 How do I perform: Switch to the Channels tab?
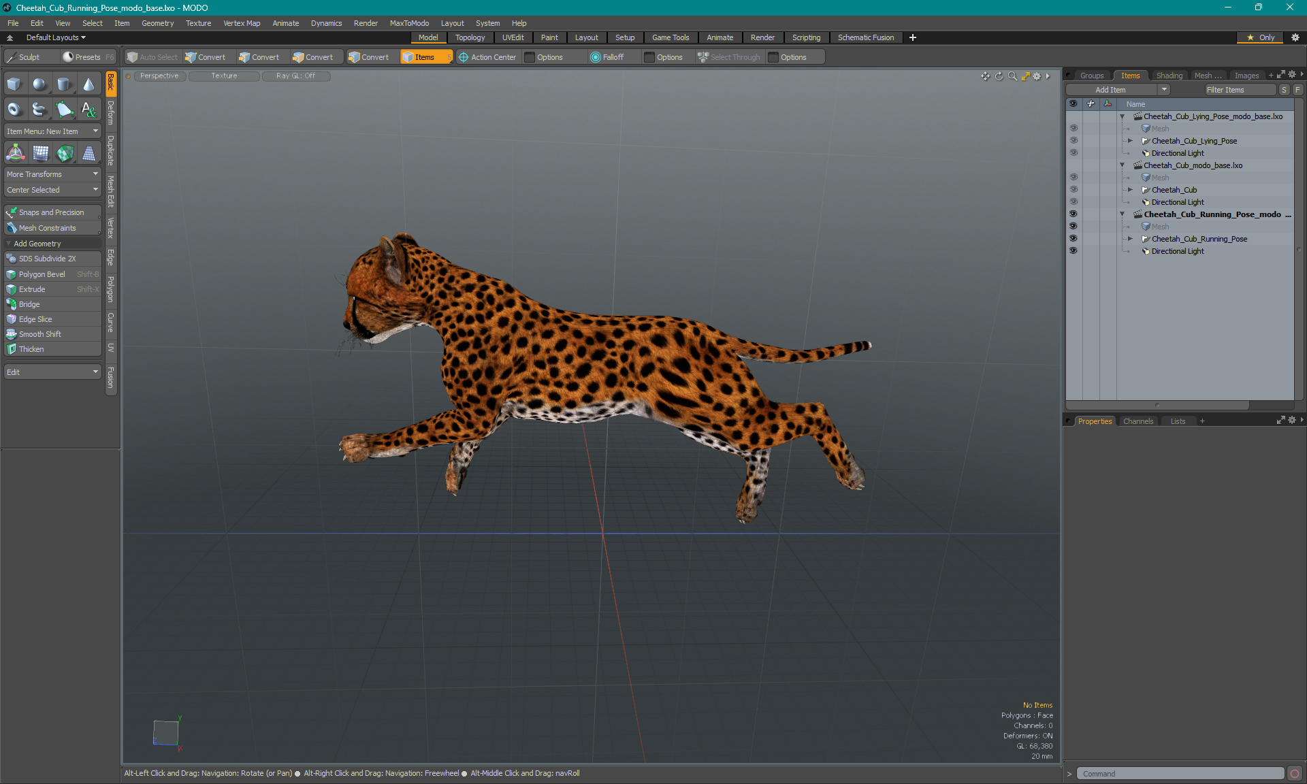click(x=1138, y=421)
